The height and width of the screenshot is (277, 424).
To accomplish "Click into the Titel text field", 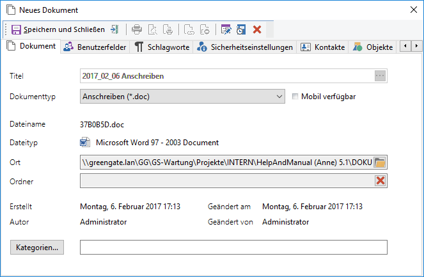I will point(227,76).
